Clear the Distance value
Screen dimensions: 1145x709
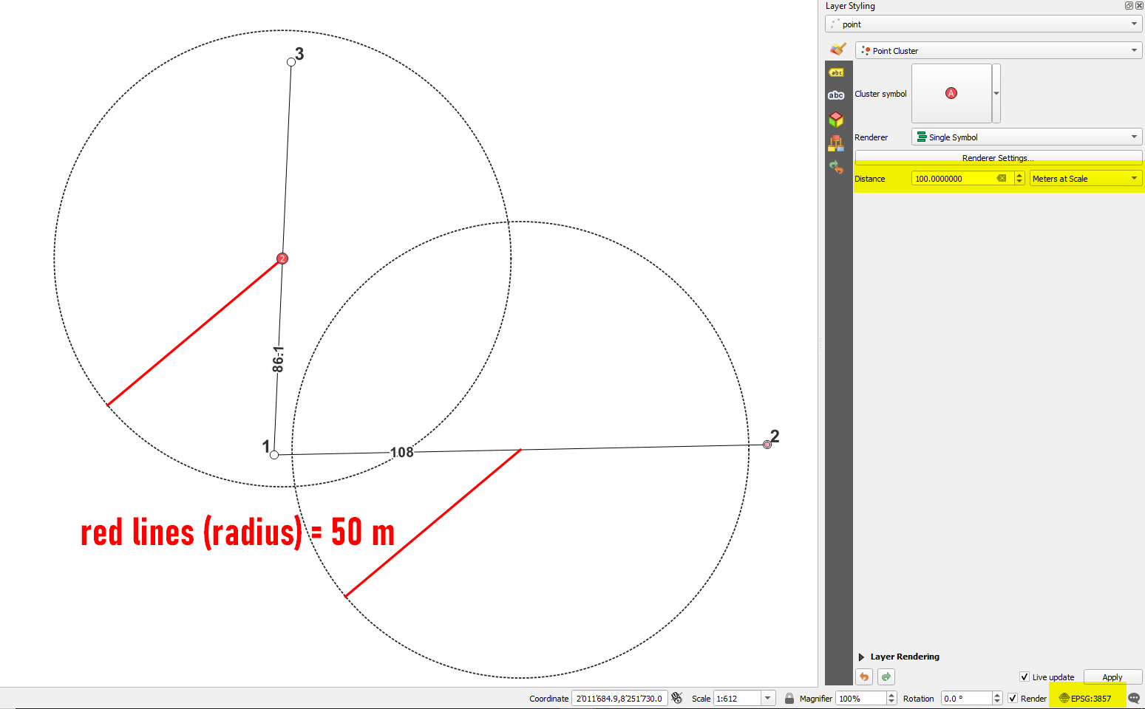1002,179
